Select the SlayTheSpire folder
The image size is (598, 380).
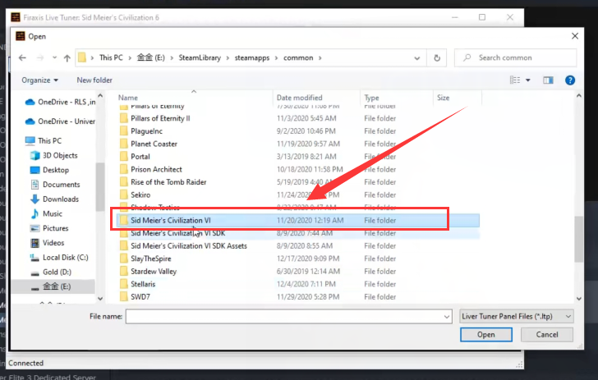pos(150,259)
